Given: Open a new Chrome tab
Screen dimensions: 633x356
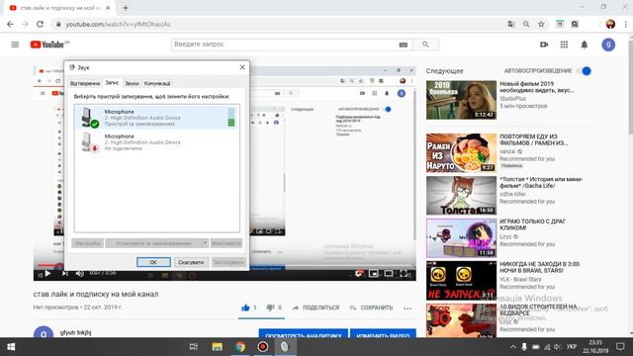Looking at the screenshot, I should point(126,8).
